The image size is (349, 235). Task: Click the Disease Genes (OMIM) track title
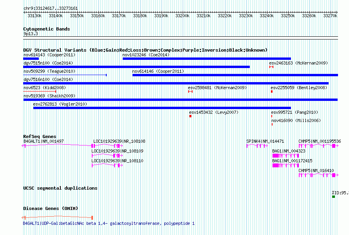(51, 208)
